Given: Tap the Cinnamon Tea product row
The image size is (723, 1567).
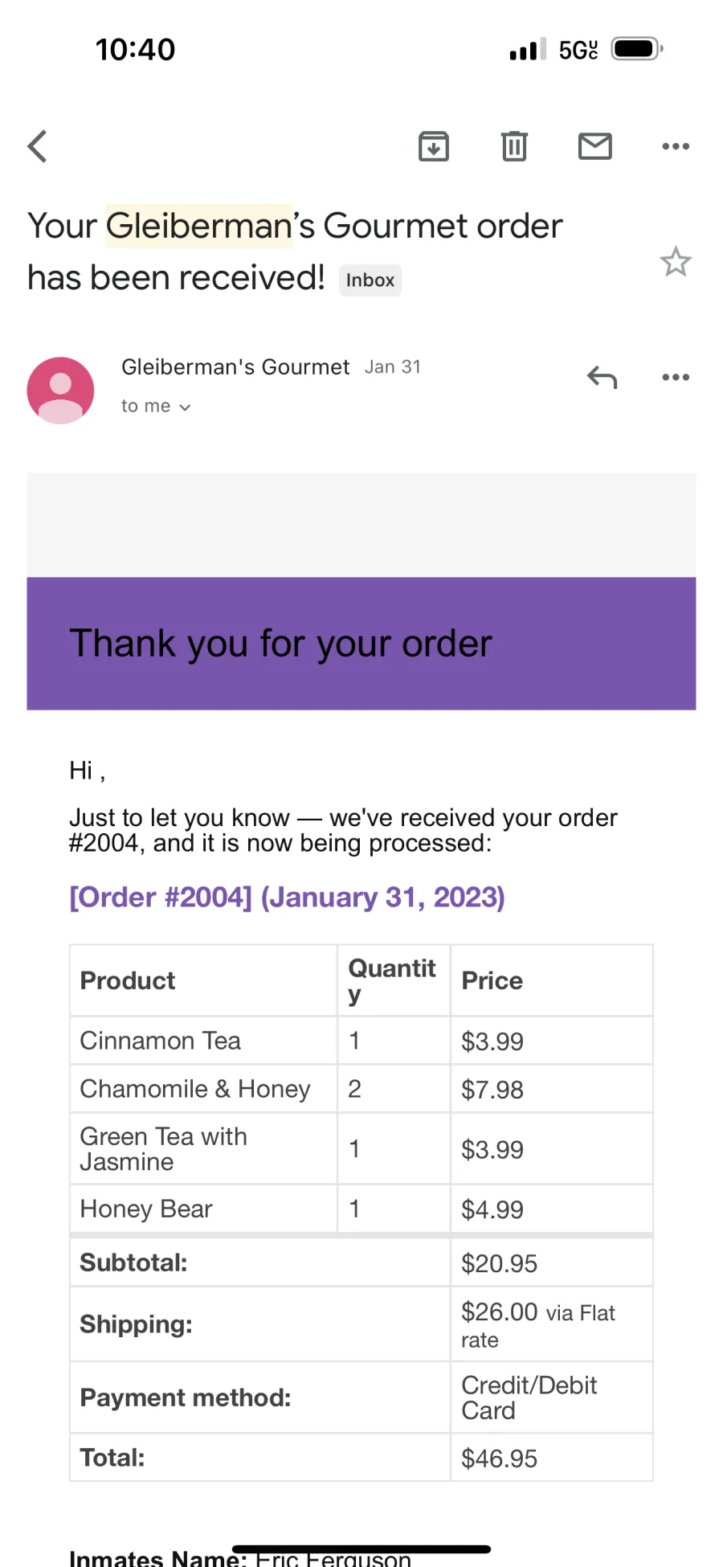Looking at the screenshot, I should point(361,1041).
